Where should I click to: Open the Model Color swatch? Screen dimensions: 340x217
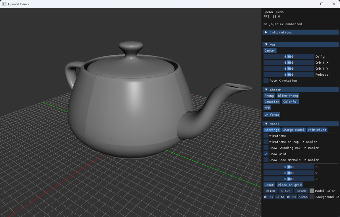(x=312, y=191)
